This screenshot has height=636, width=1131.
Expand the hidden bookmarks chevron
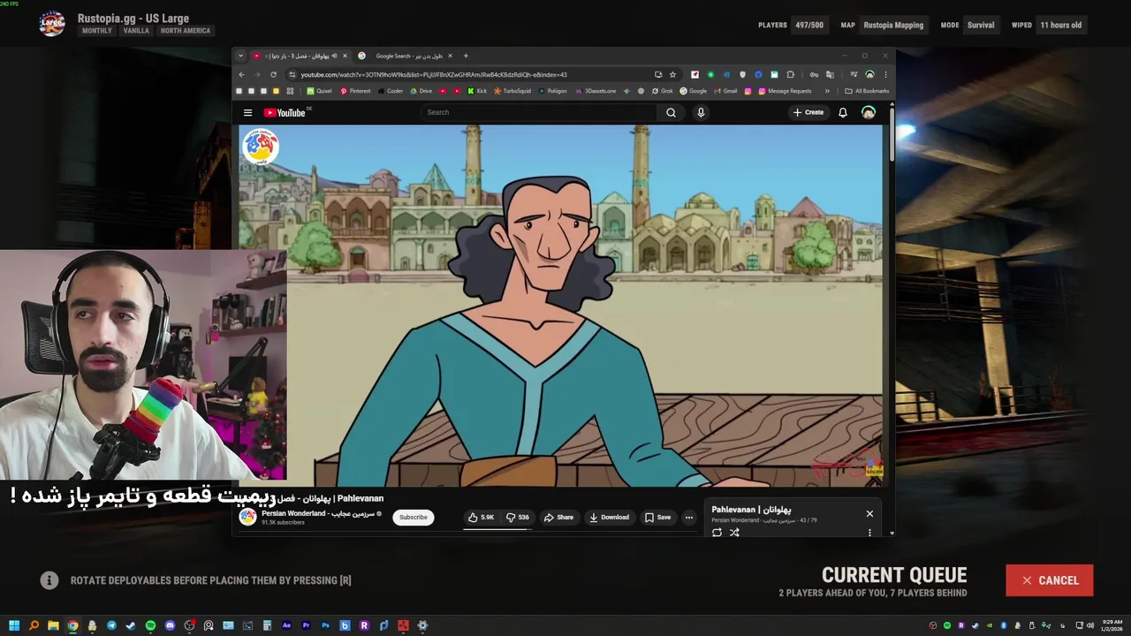point(827,91)
